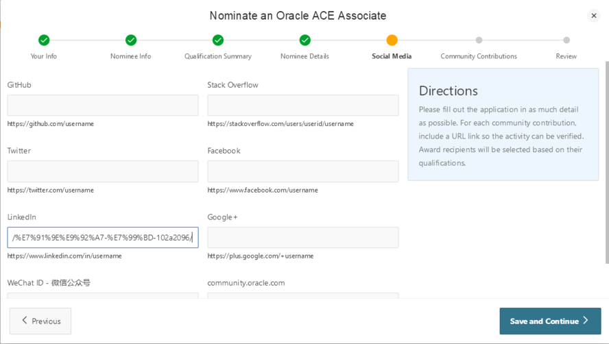
Task: Click the Previous button
Action: tap(40, 321)
